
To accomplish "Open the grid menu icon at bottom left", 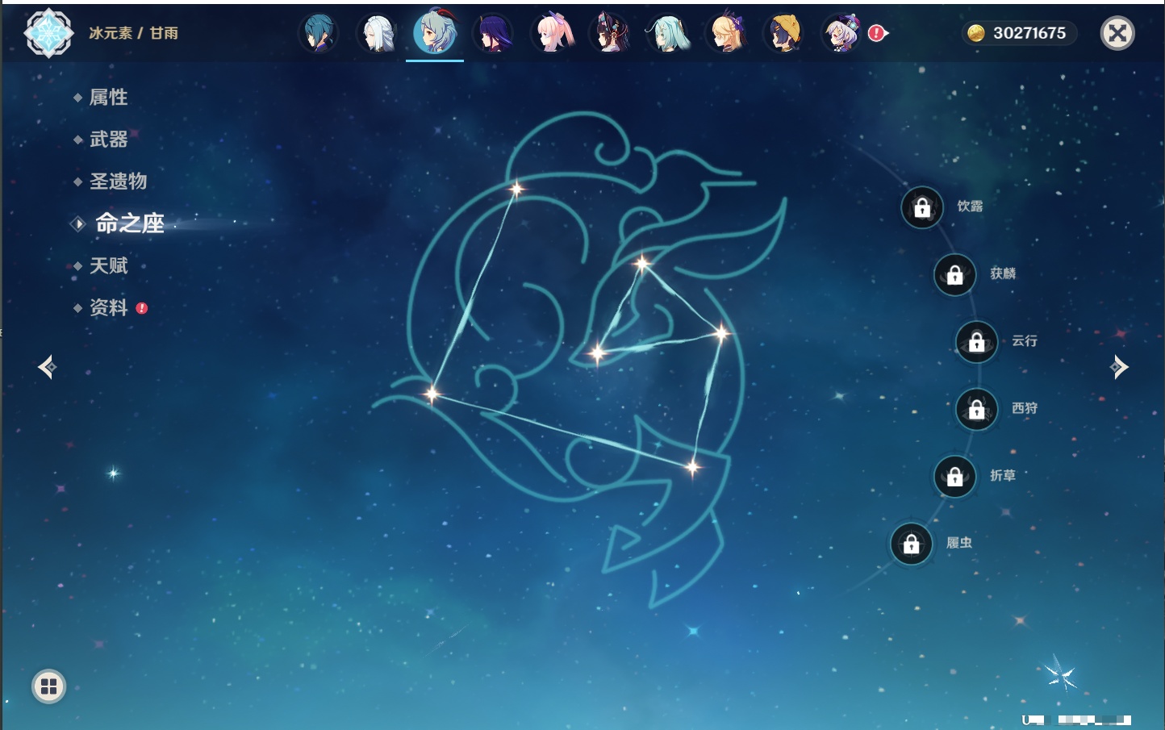I will click(x=48, y=686).
